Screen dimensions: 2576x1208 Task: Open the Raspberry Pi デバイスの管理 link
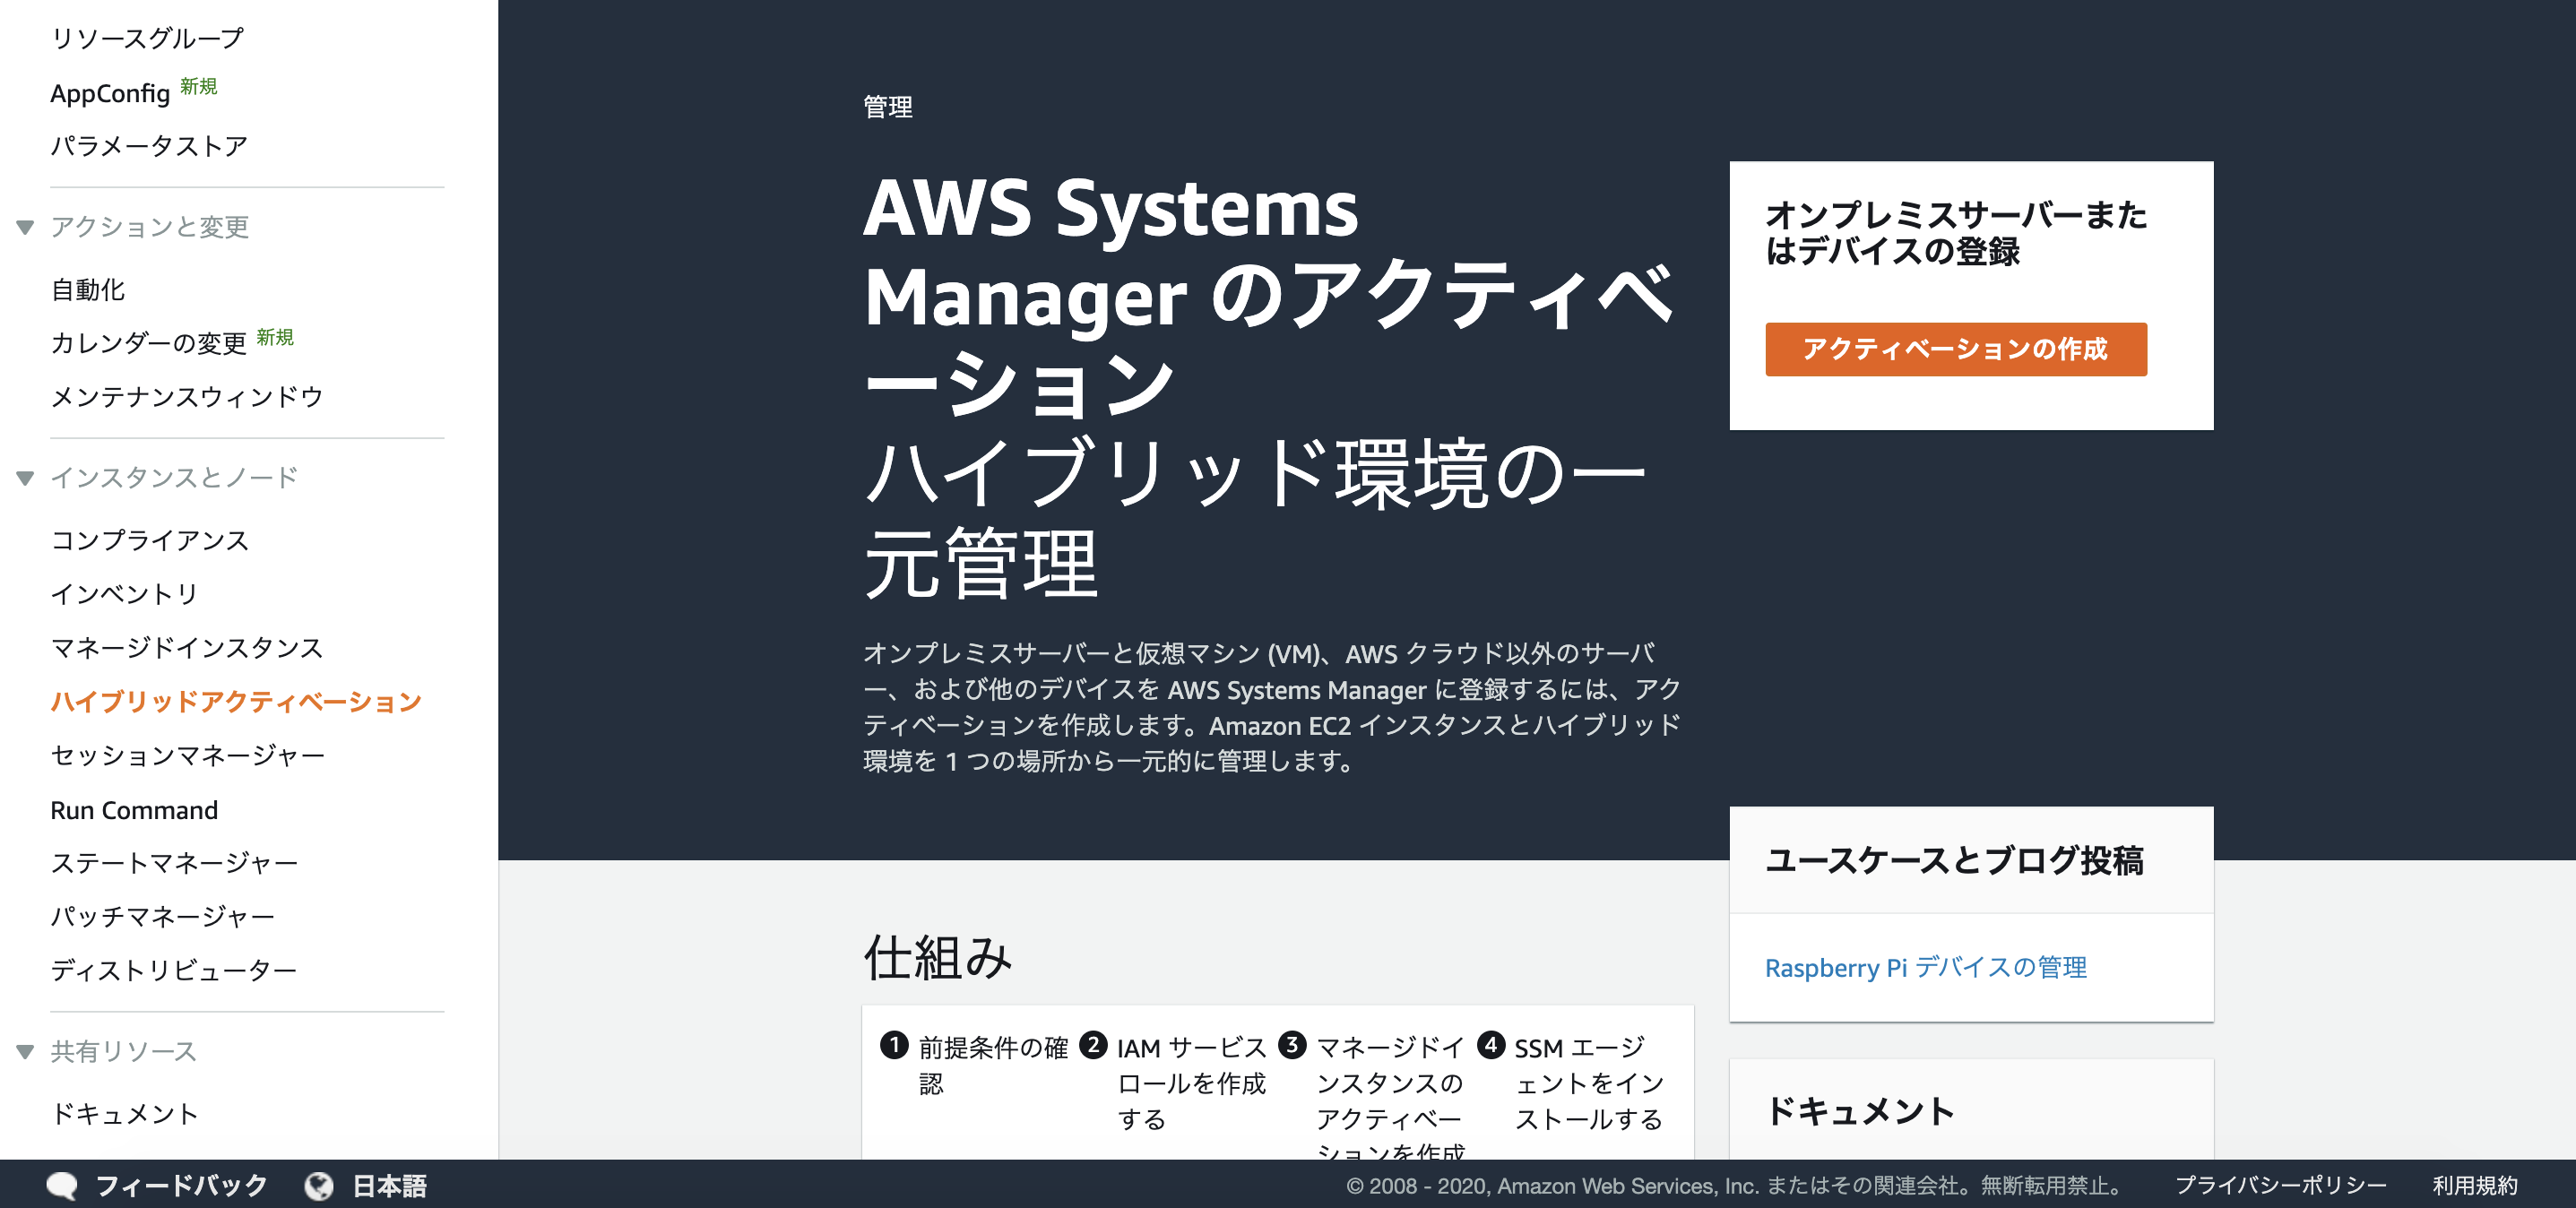click(x=1926, y=967)
